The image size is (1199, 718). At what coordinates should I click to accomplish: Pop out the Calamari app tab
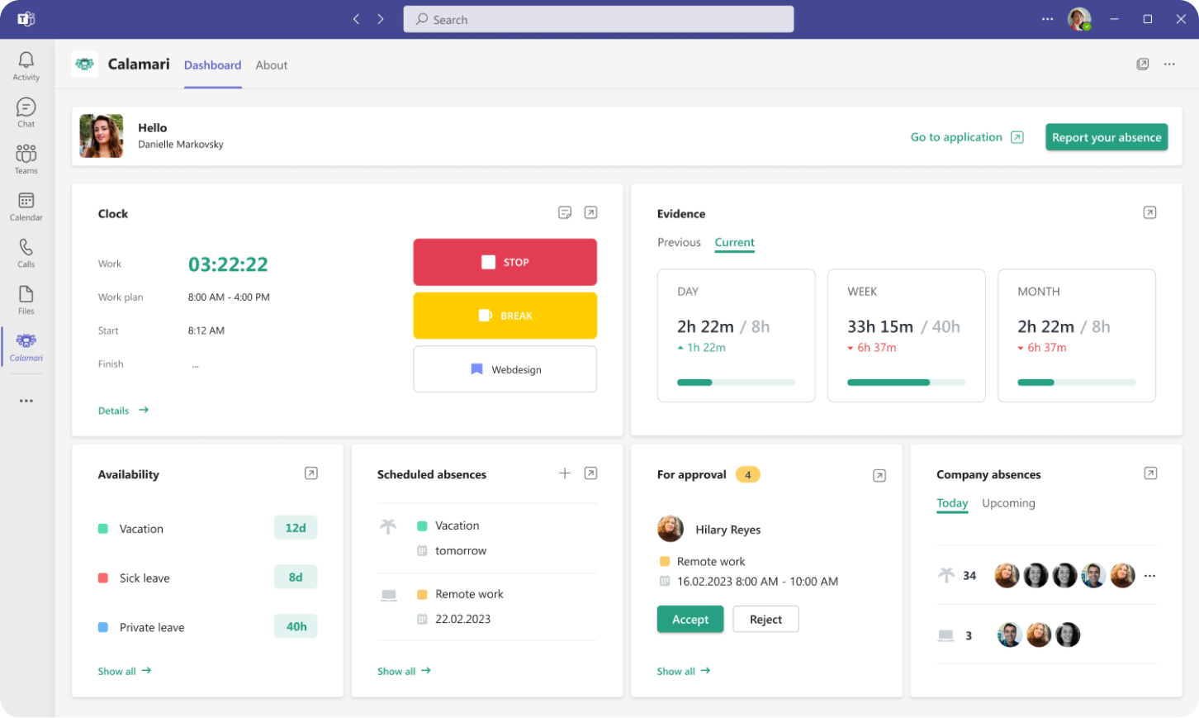click(1143, 64)
